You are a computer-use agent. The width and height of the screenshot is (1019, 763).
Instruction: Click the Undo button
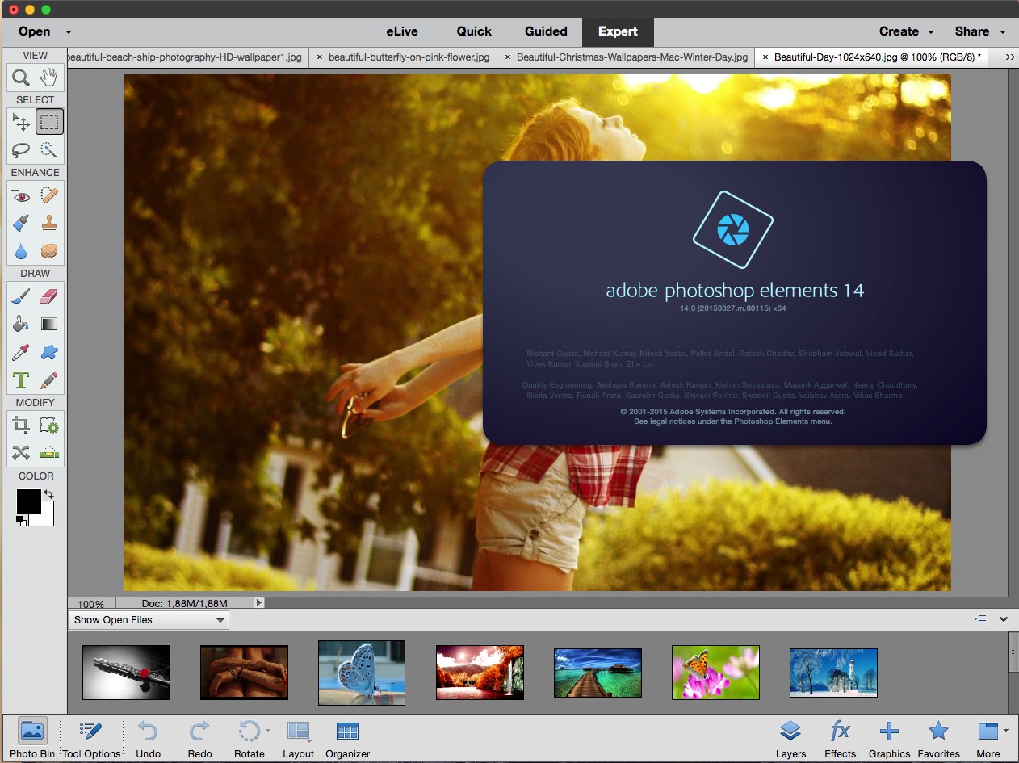tap(148, 739)
